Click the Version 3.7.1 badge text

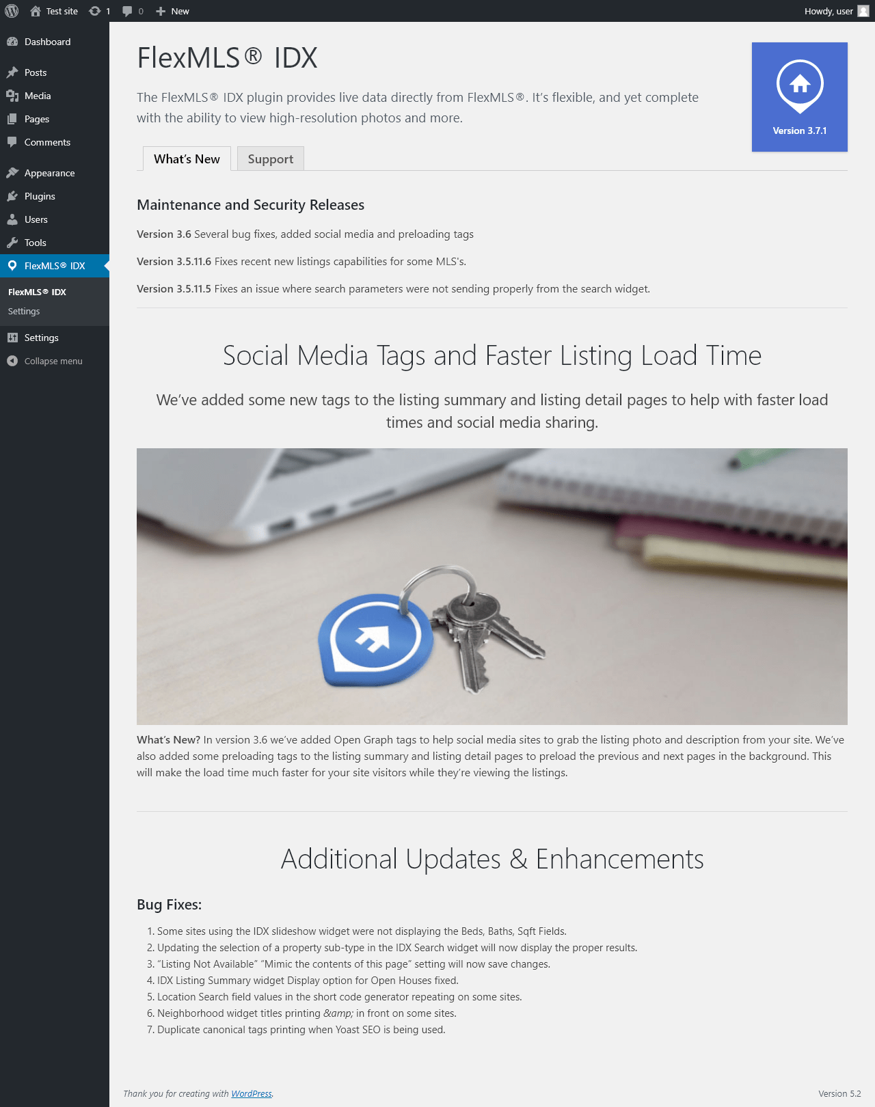800,131
